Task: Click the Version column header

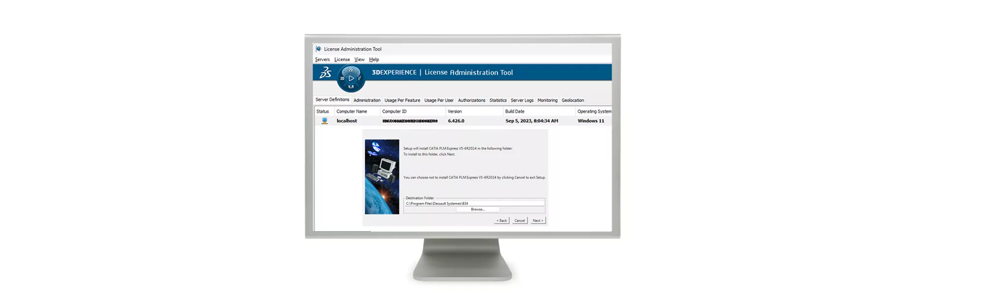Action: pos(474,112)
